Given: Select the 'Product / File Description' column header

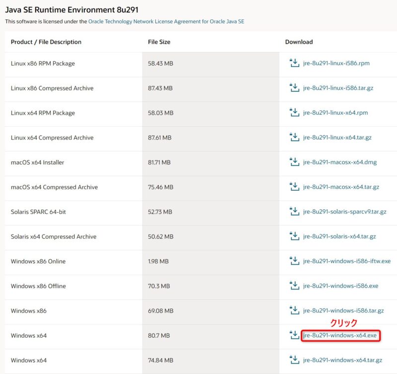Looking at the screenshot, I should pos(46,42).
